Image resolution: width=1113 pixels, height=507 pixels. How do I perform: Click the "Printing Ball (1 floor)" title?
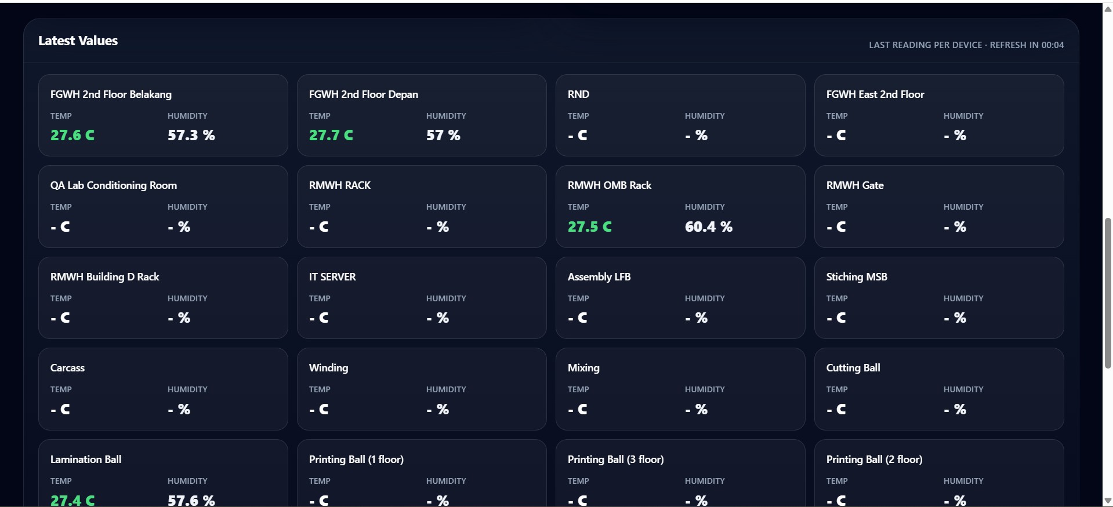point(356,459)
